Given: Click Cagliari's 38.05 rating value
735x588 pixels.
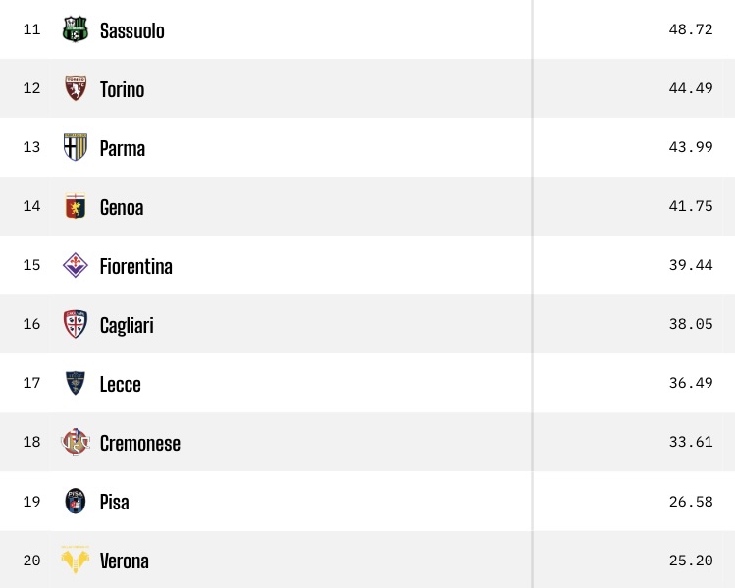Looking at the screenshot, I should click(691, 325).
